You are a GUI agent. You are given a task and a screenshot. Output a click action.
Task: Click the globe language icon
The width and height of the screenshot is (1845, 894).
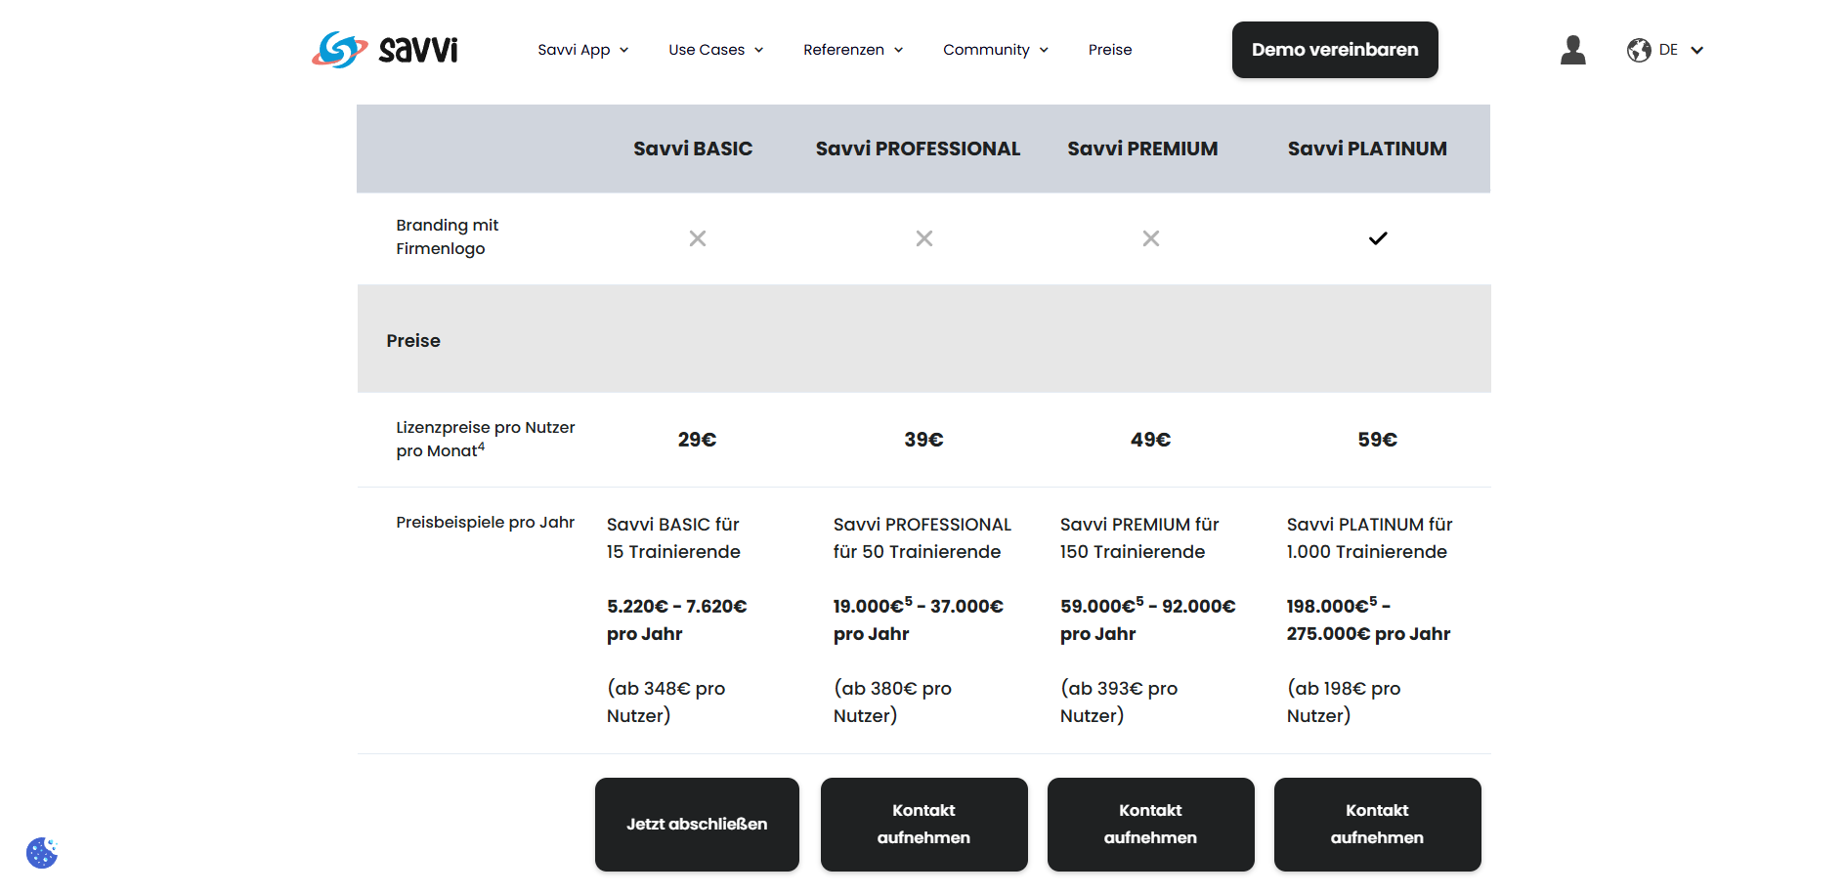tap(1639, 50)
